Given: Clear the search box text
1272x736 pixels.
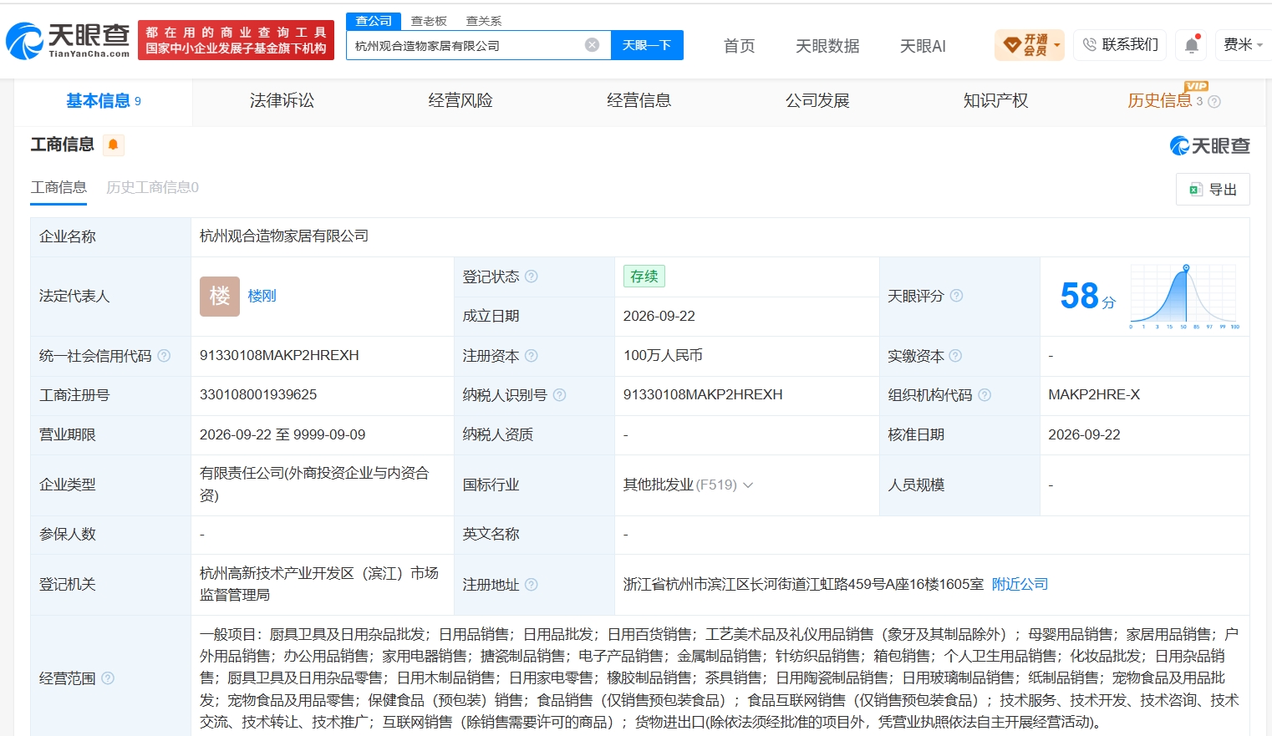Looking at the screenshot, I should (x=592, y=45).
